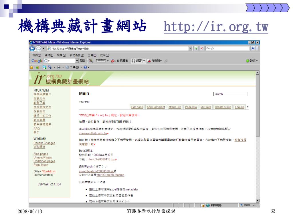Click the Google search box in IE
This screenshot has height=220, width=293.
pos(227,48)
